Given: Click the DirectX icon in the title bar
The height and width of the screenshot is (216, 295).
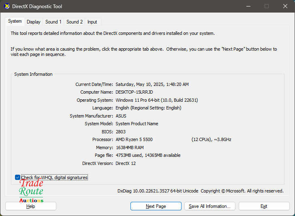Looking at the screenshot, I should [7, 6].
